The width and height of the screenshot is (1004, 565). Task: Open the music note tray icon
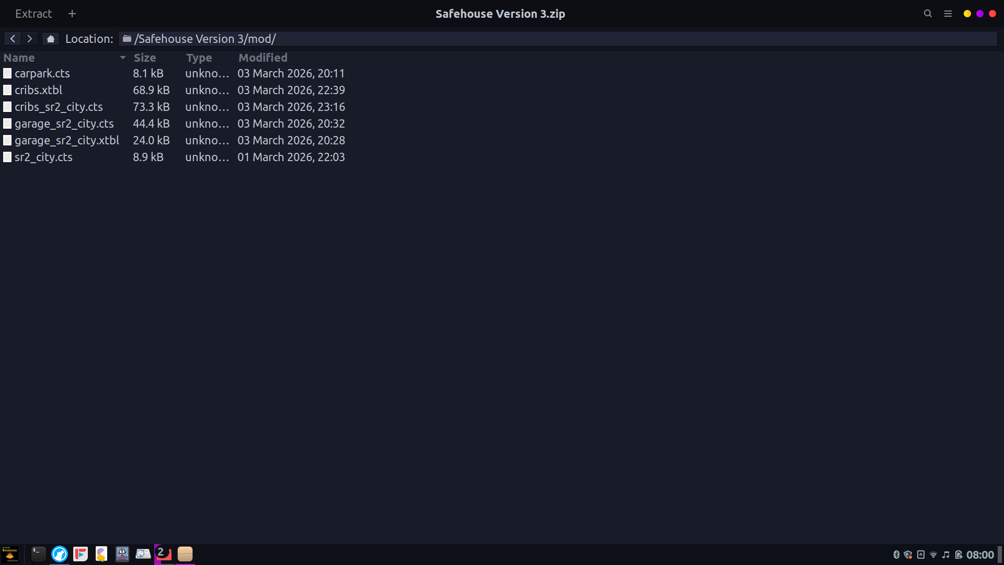[x=946, y=555]
